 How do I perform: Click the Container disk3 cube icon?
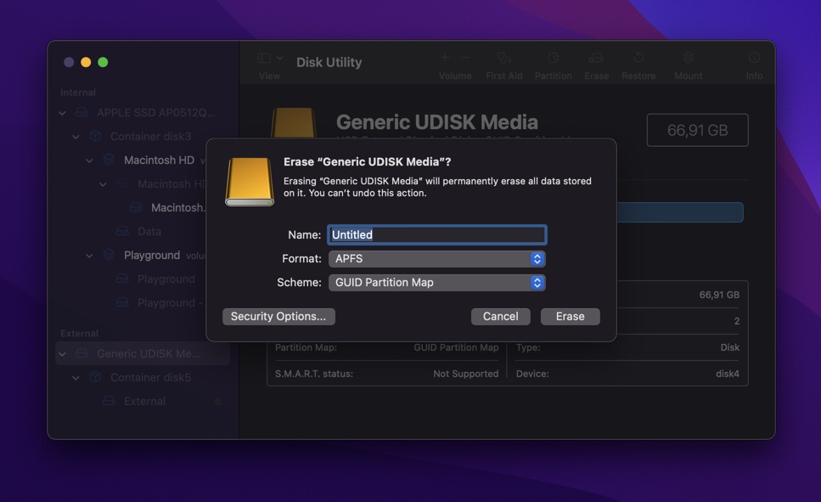95,136
